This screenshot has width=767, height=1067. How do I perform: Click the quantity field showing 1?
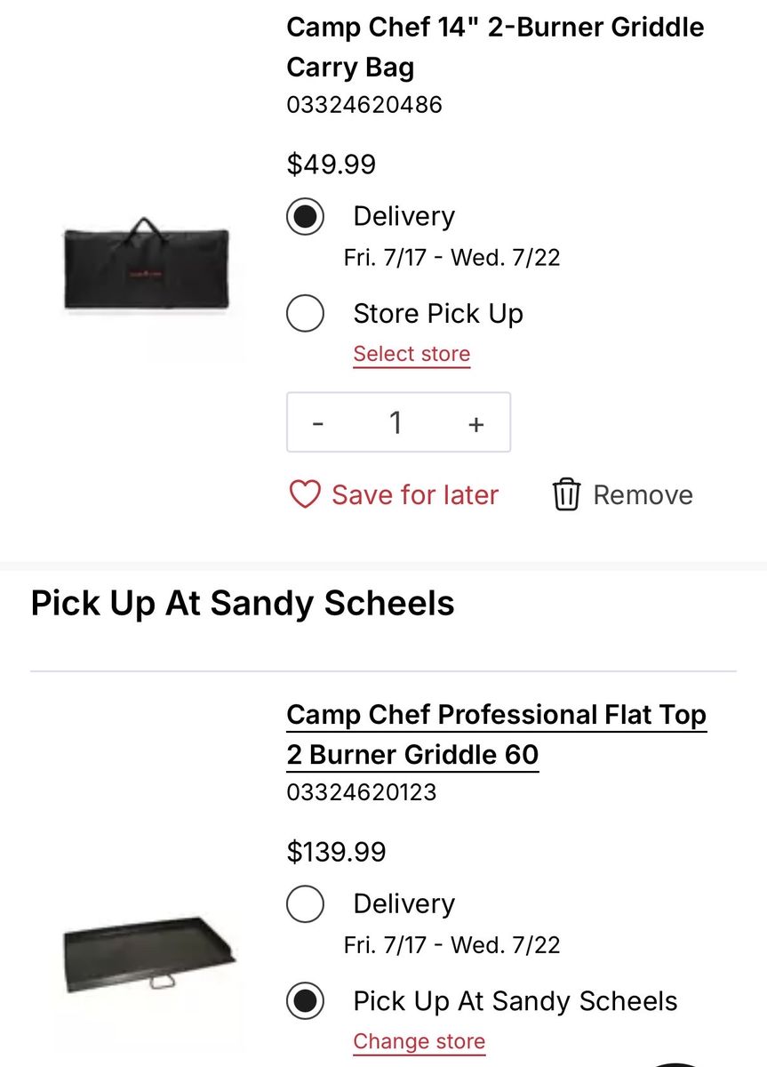pyautogui.click(x=396, y=422)
